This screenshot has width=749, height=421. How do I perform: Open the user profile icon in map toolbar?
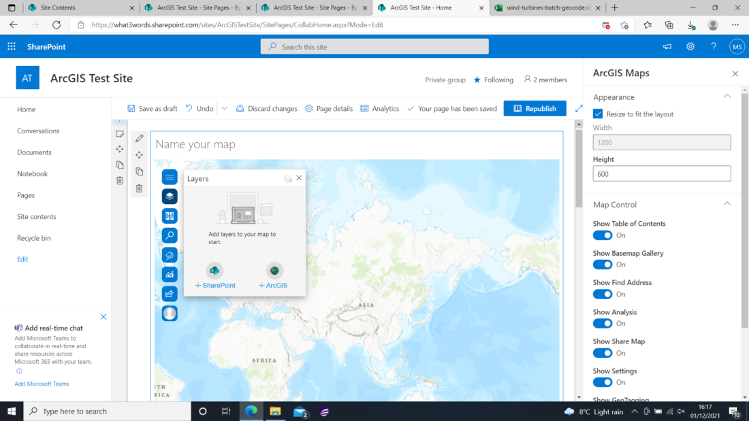[170, 314]
